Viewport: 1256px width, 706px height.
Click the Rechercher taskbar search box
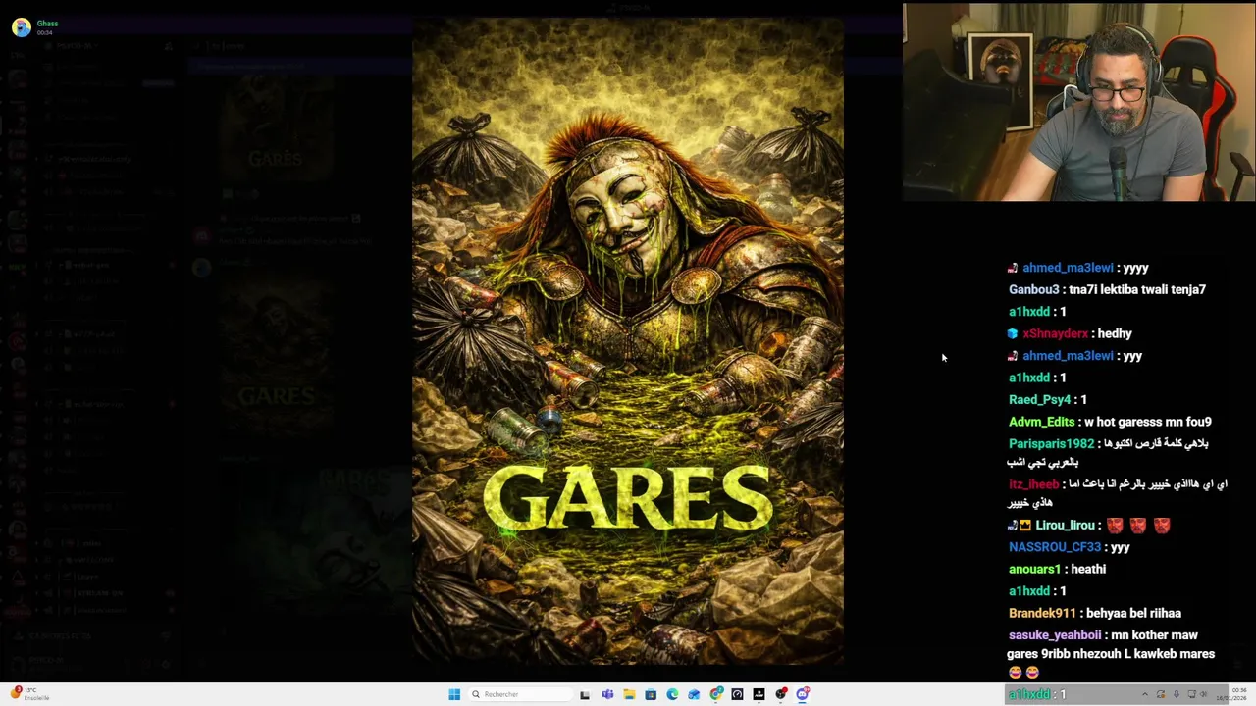click(x=520, y=694)
